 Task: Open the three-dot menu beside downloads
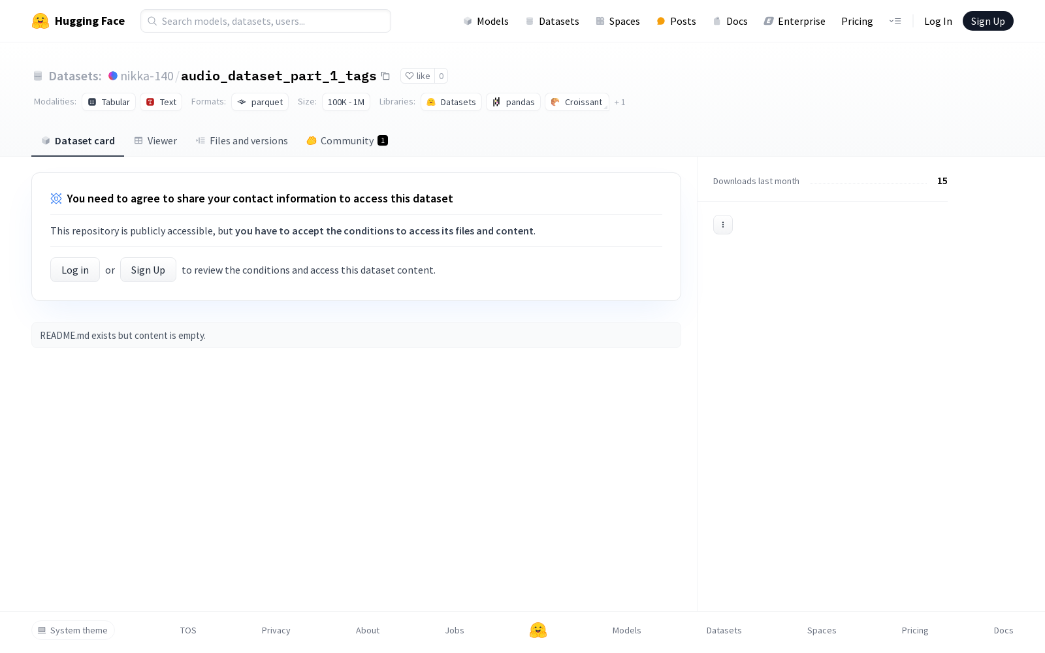tap(722, 225)
